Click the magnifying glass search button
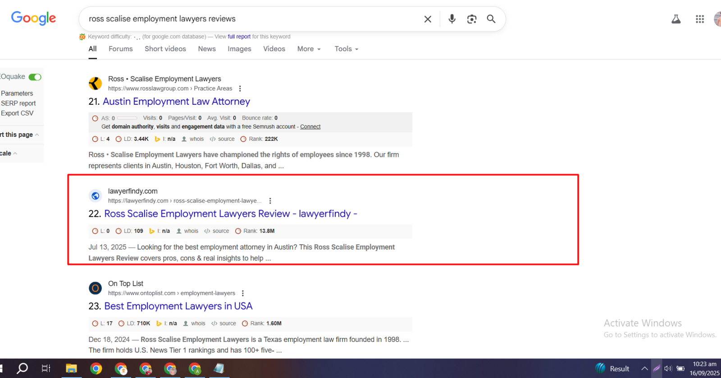 491,19
